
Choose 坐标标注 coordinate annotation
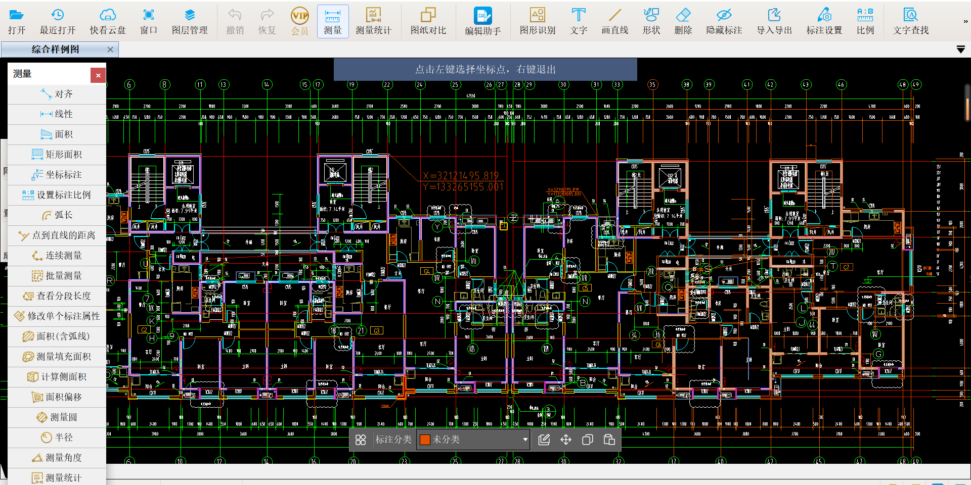[x=57, y=175]
